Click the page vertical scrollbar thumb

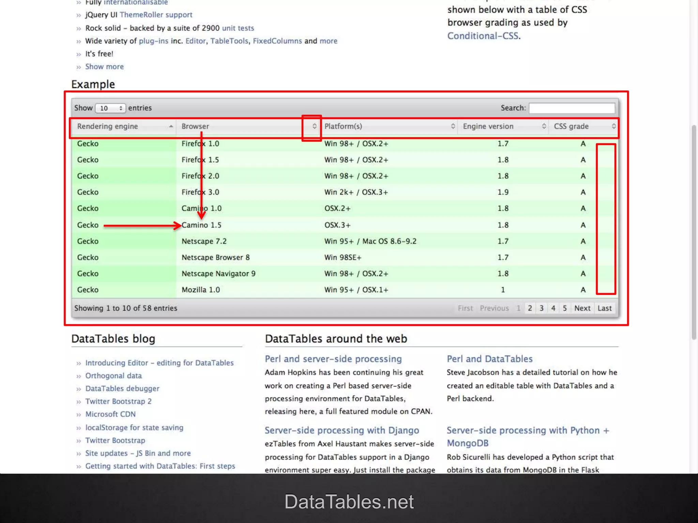[x=694, y=232]
